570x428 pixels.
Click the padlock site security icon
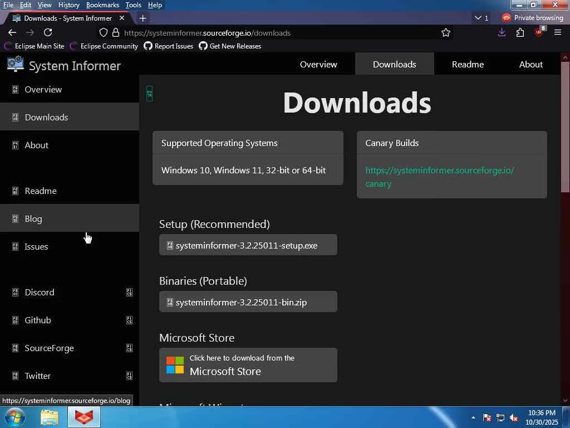[116, 33]
